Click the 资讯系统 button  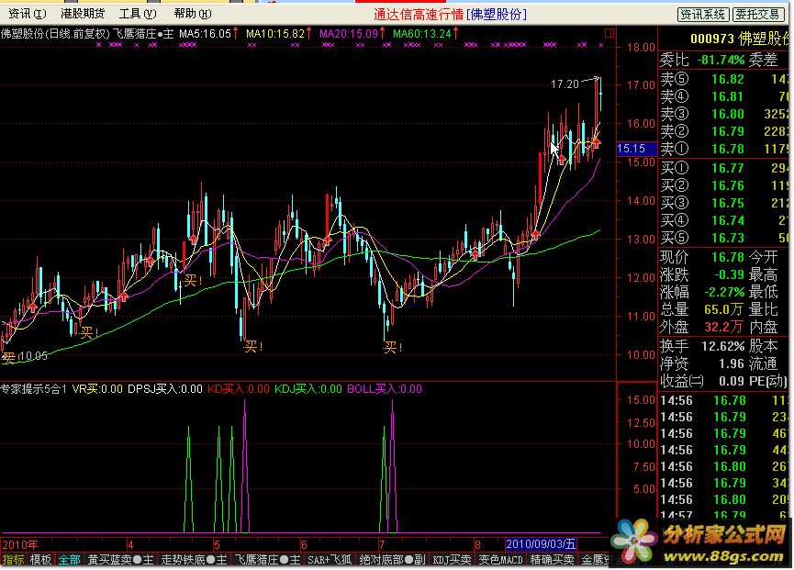(703, 15)
